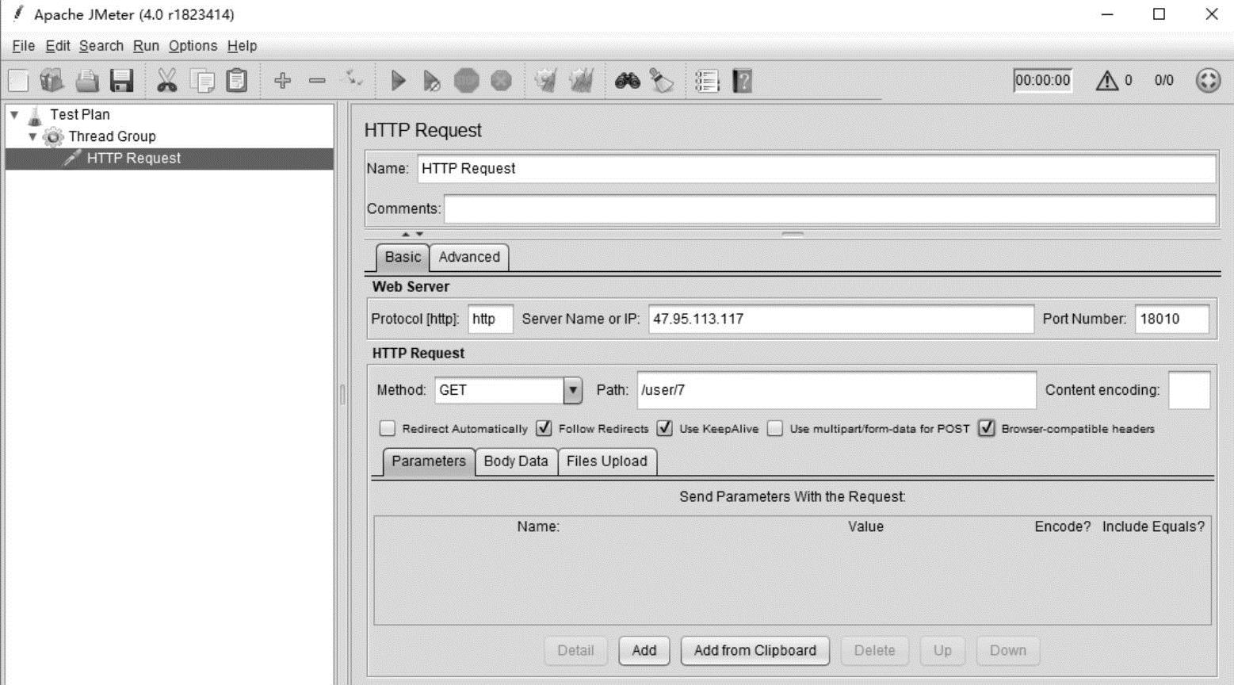This screenshot has width=1234, height=685.
Task: Switch to the Basic tab
Action: [403, 257]
